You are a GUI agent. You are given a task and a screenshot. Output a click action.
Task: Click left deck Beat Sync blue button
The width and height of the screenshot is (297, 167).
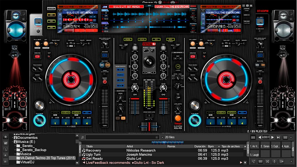point(102,65)
